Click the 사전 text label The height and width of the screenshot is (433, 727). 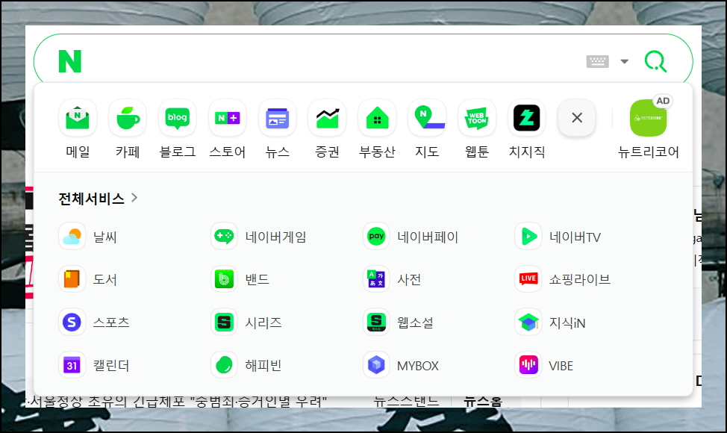(409, 279)
